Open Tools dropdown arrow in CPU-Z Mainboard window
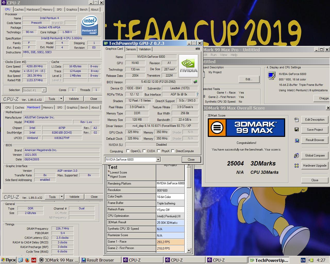330x264 pixels. (x=62, y=197)
